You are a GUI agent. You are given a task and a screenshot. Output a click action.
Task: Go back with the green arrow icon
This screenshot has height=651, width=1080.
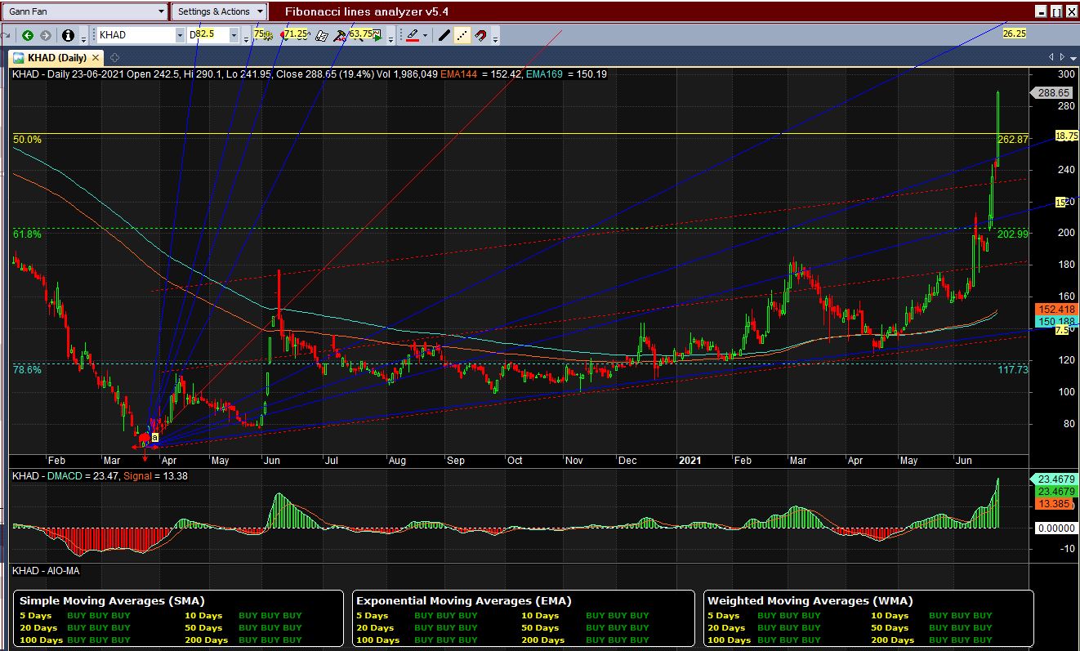click(x=28, y=35)
